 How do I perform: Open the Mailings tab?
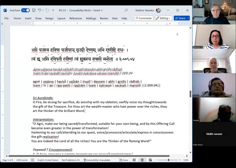coord(91,18)
